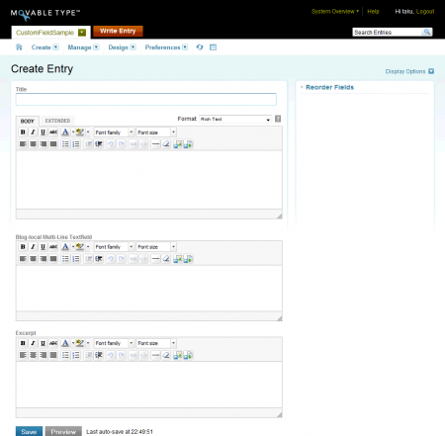Open the Preferences menu
445x436 pixels.
(166, 47)
